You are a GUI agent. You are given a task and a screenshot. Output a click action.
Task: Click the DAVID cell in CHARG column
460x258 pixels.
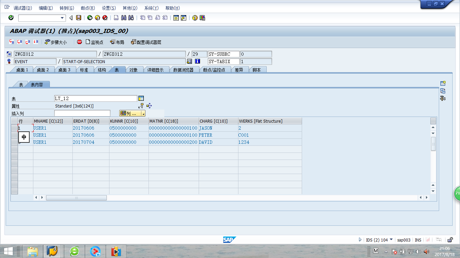tap(218, 142)
